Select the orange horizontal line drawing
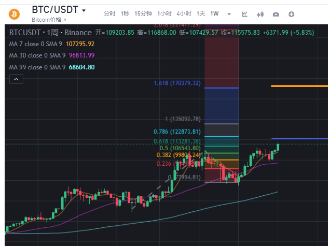 point(299,86)
